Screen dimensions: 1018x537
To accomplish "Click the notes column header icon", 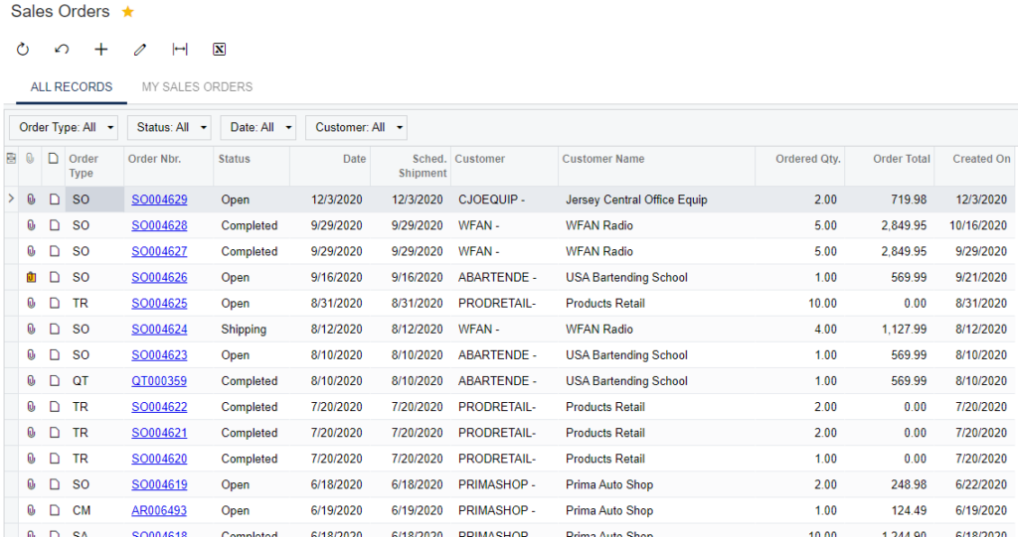I will click(x=54, y=158).
